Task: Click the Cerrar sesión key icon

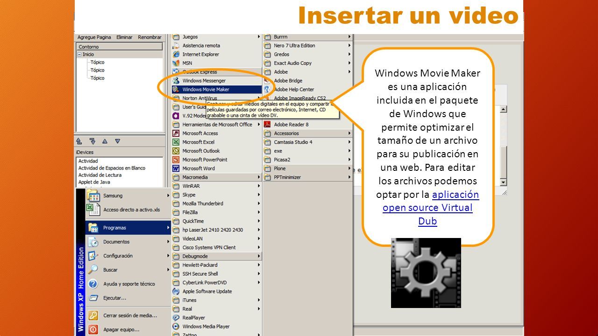Action: [x=93, y=315]
